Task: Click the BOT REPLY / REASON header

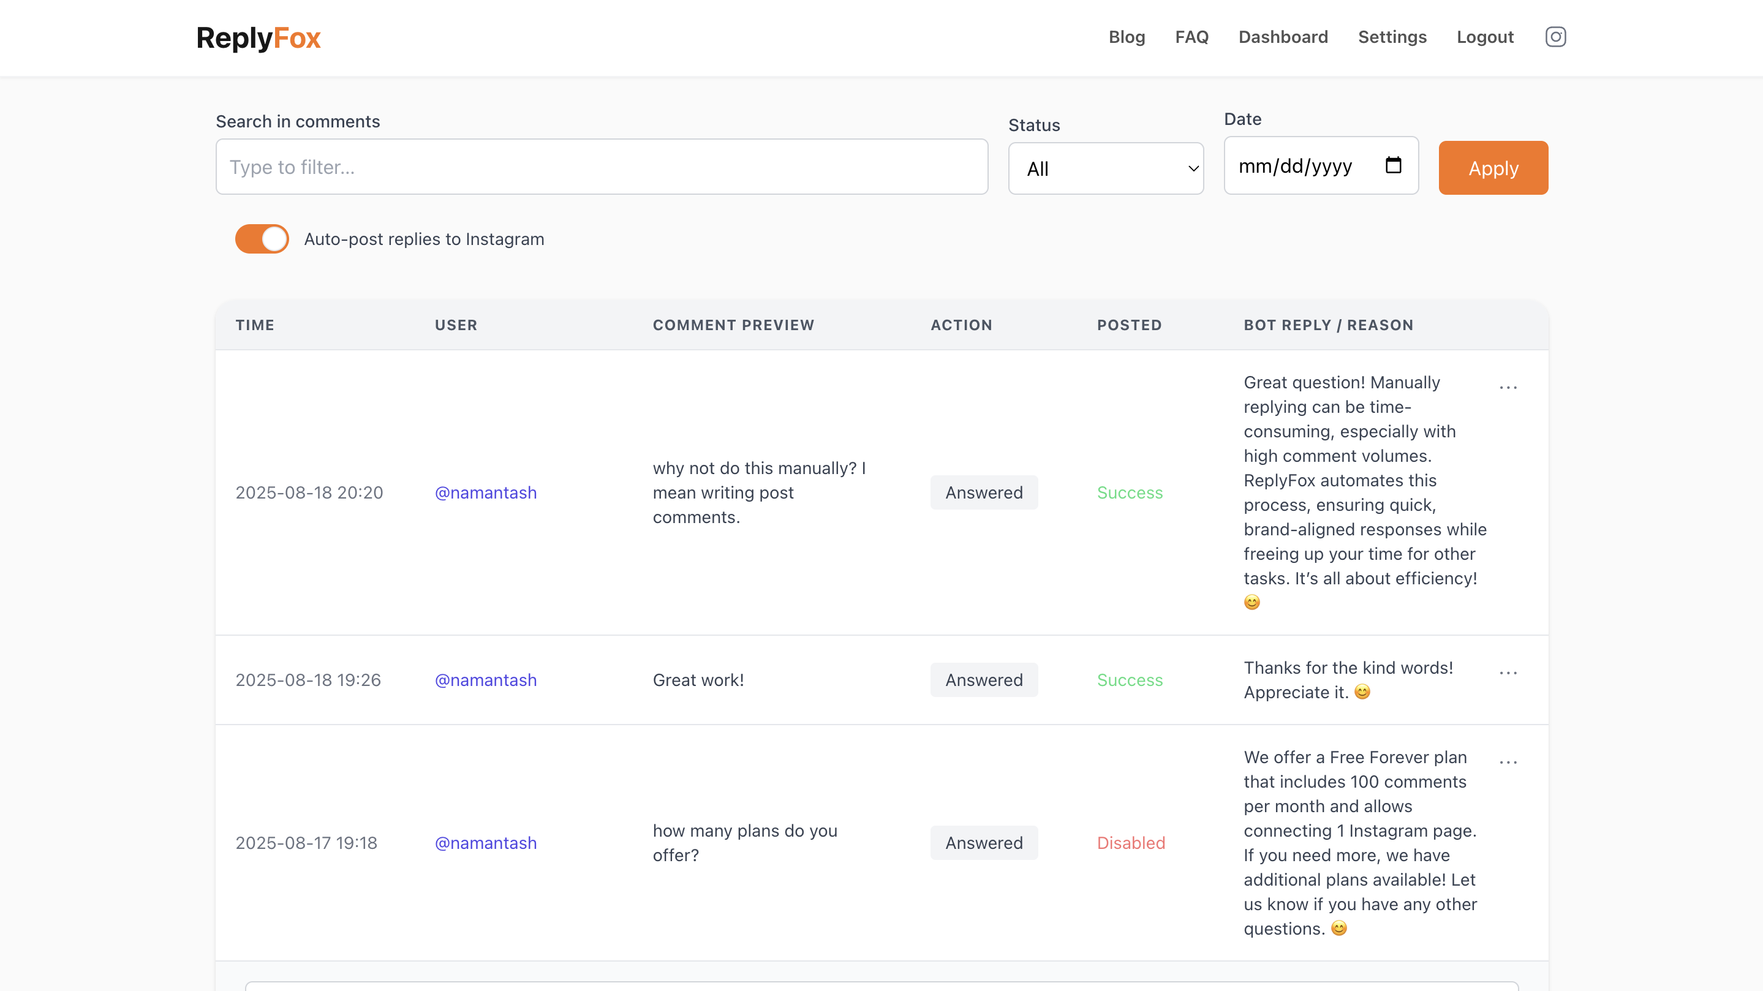Action: tap(1327, 325)
